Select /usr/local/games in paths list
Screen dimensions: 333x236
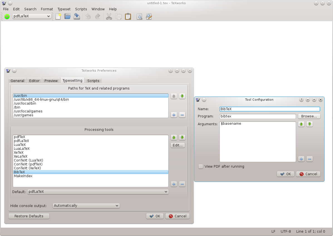(91, 111)
